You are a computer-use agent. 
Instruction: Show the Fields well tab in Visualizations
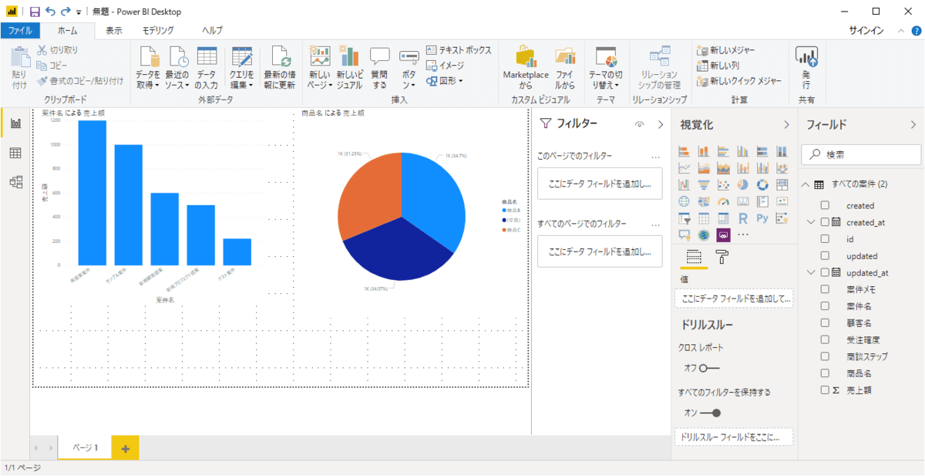click(694, 258)
